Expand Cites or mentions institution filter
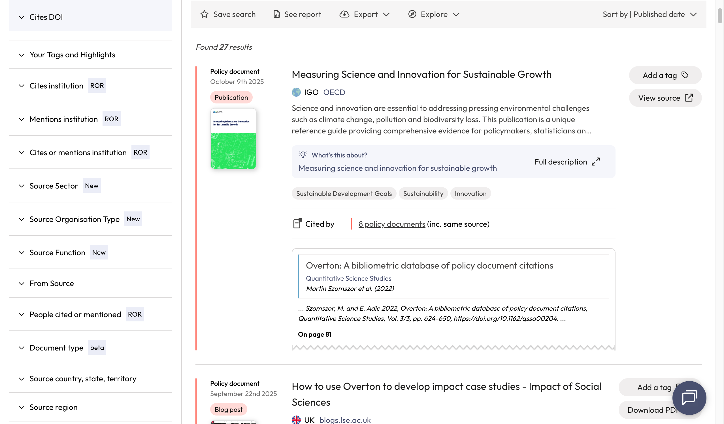The height and width of the screenshot is (424, 724). (91, 152)
